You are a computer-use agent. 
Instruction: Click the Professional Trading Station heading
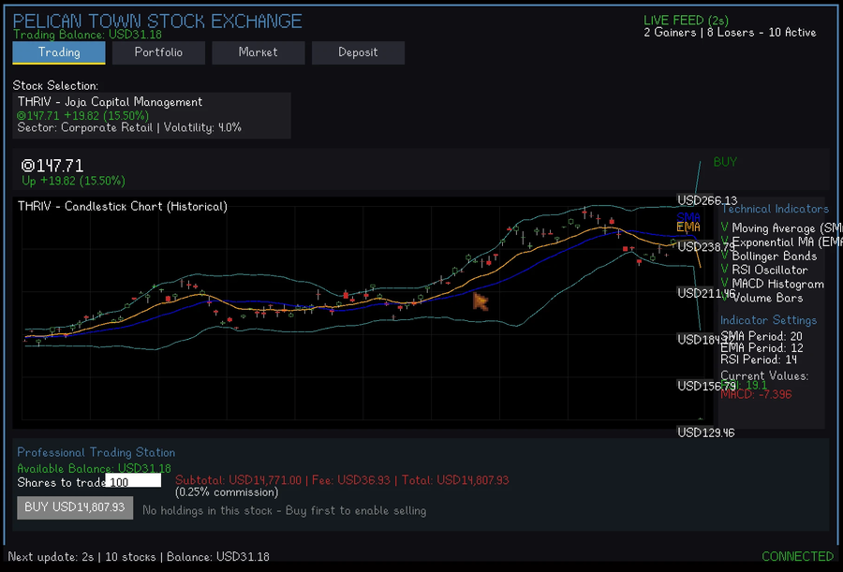(x=96, y=453)
